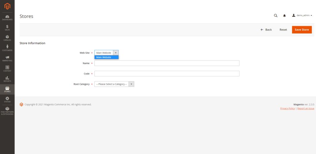This screenshot has width=316, height=154.
Task: Open the notifications bell
Action: pyautogui.click(x=284, y=16)
